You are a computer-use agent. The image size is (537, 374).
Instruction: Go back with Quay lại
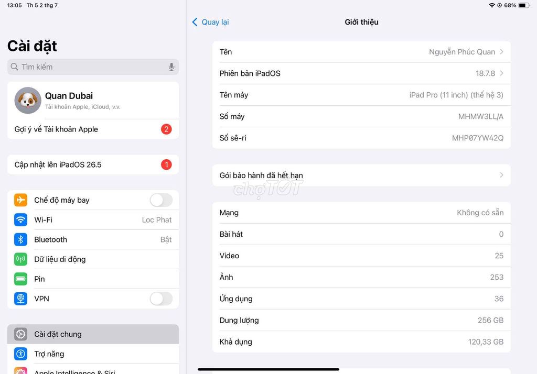pos(210,22)
